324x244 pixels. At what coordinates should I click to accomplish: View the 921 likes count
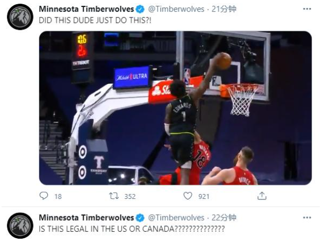point(204,196)
